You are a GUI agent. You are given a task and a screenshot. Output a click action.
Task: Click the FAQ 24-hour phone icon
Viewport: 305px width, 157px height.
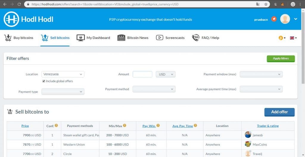tap(196, 38)
